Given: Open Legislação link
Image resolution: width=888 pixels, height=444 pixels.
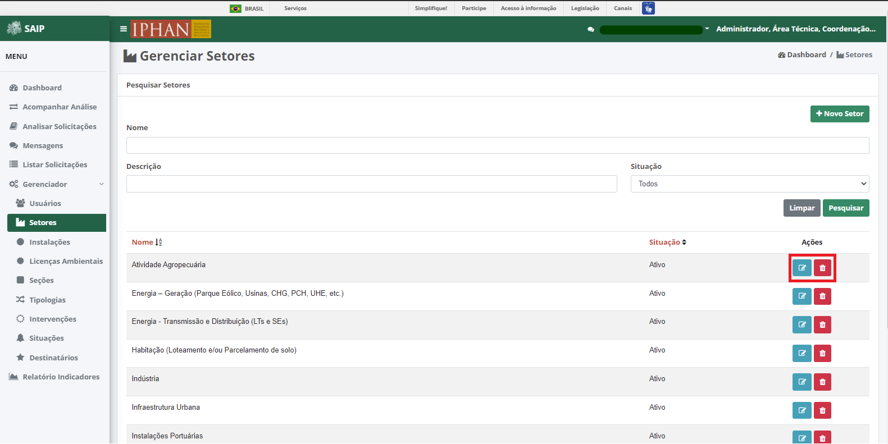Looking at the screenshot, I should 585,8.
